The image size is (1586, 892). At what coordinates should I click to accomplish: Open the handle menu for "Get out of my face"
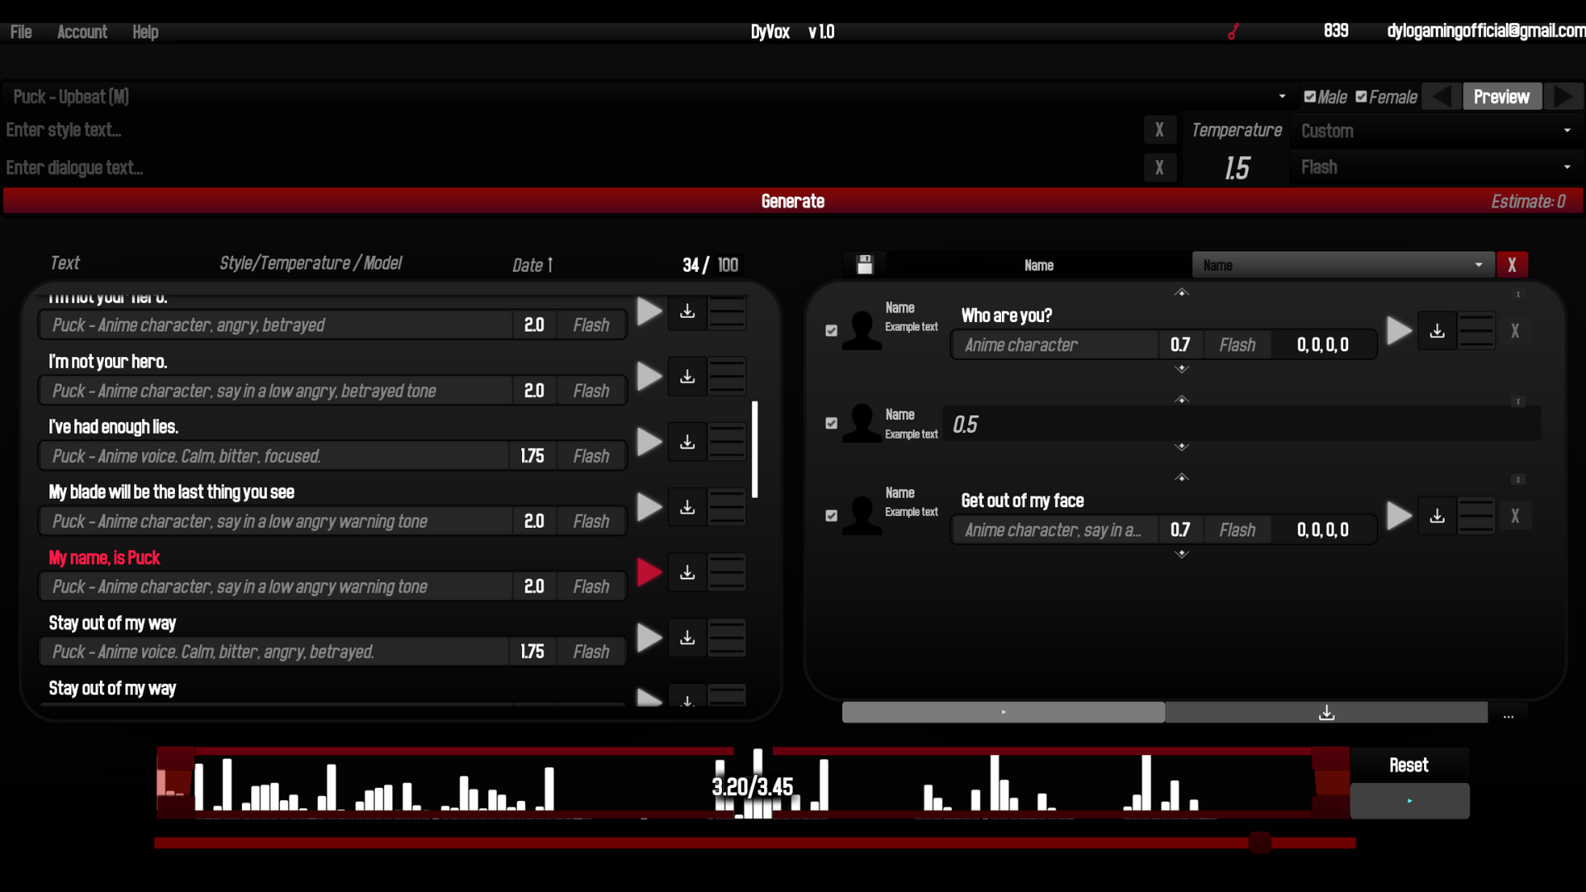(1476, 515)
